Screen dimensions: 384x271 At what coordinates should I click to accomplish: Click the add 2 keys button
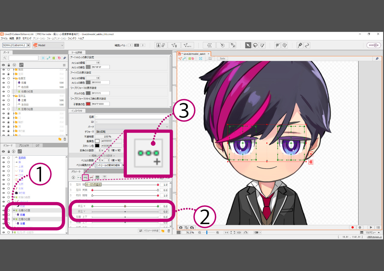click(79, 178)
